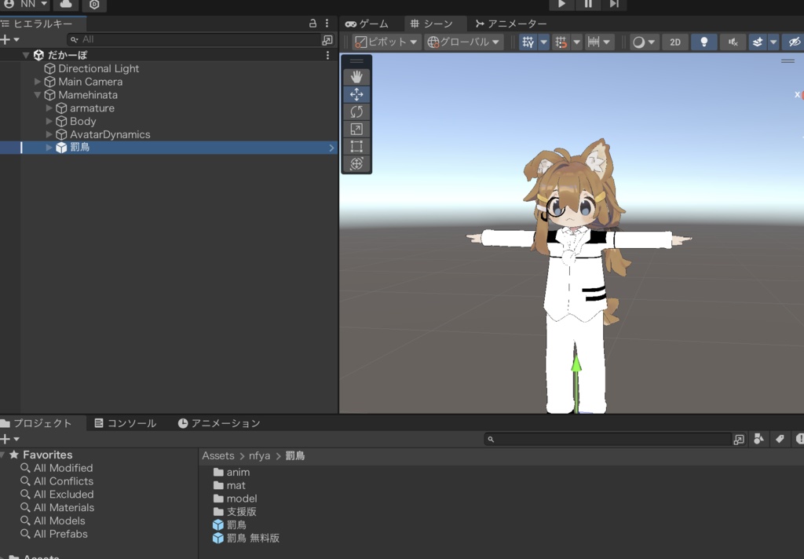Viewport: 804px width, 559px height.
Task: Select the Rotate tool in scene toolbar
Action: pos(356,111)
